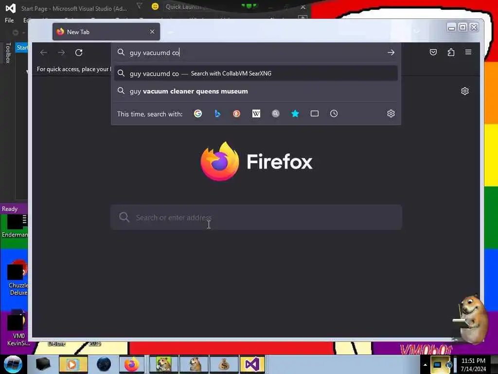Open the black box taskbar icon

43,364
